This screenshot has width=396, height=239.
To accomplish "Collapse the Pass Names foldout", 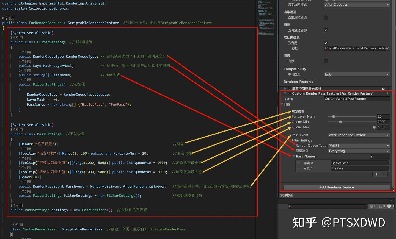I will [293, 156].
